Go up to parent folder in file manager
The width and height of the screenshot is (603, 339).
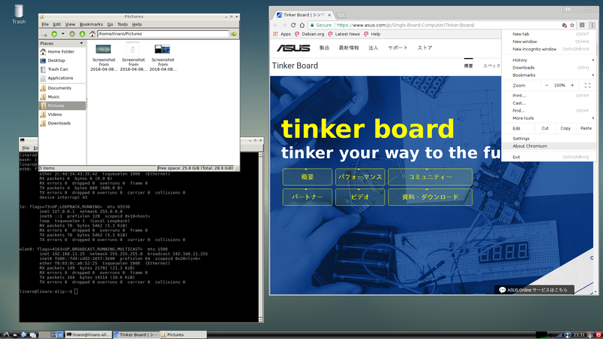point(82,34)
